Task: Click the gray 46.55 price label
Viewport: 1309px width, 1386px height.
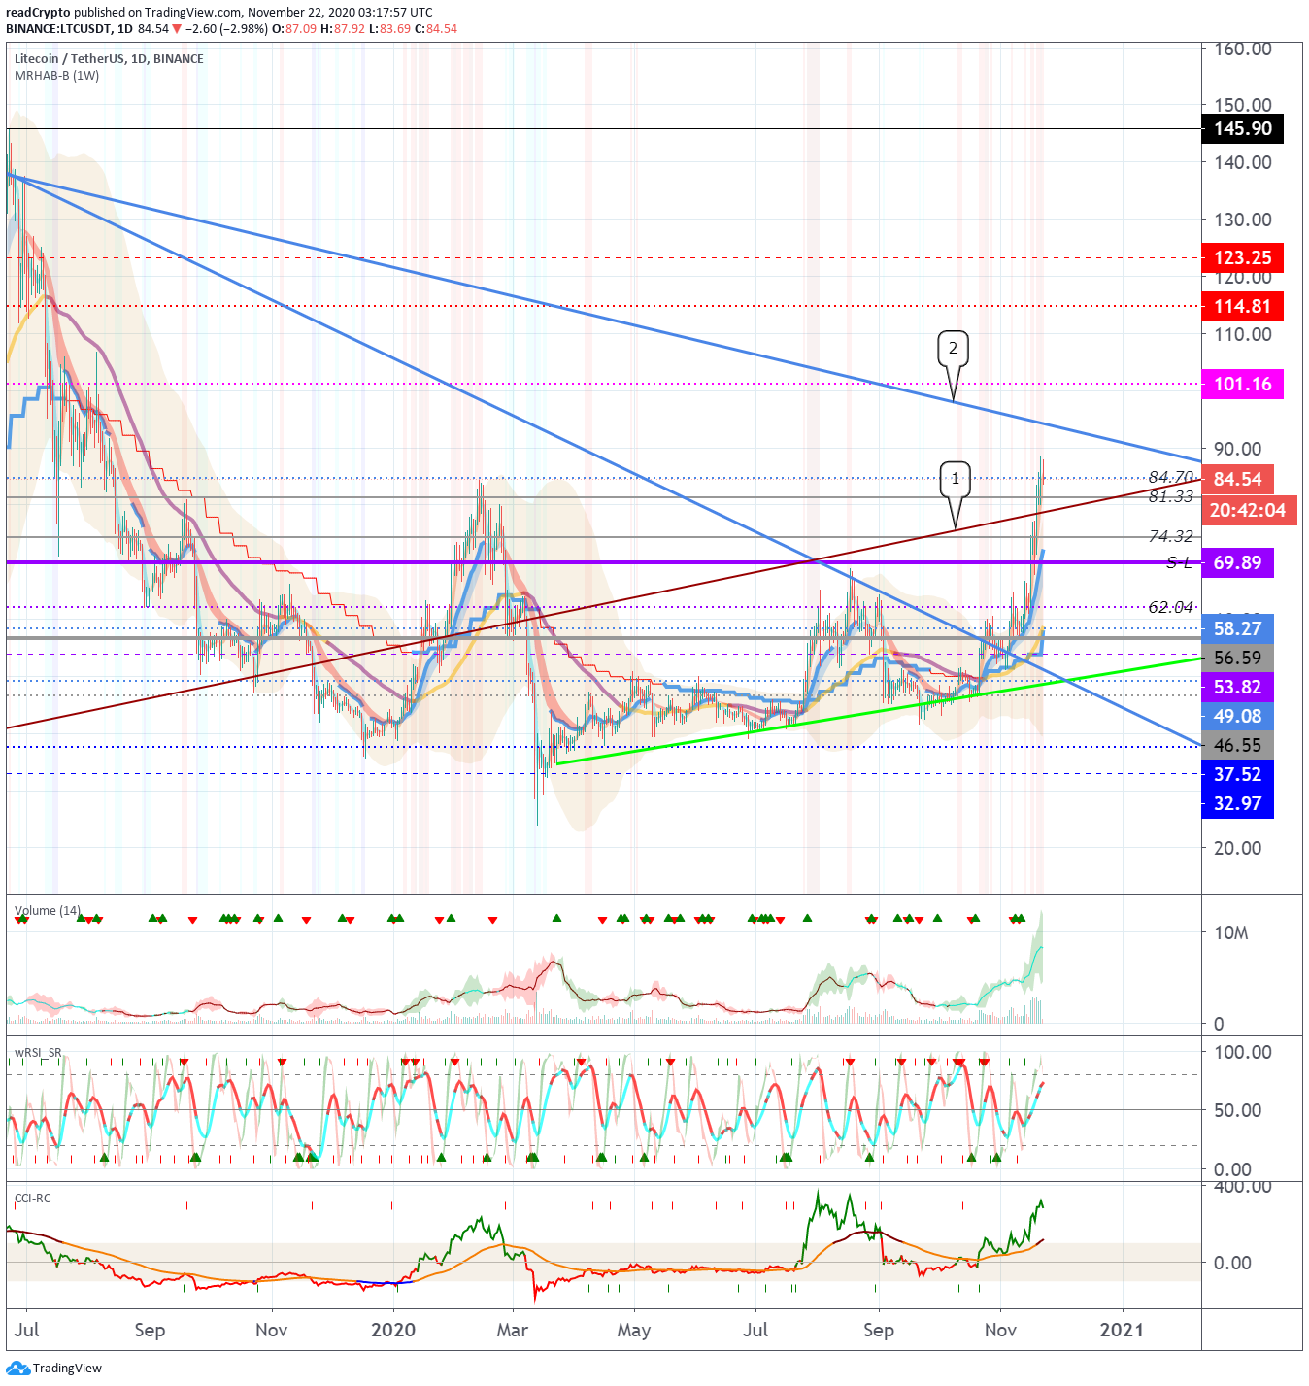Action: coord(1237,745)
